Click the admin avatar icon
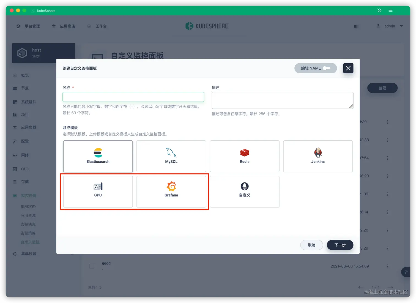 pyautogui.click(x=378, y=26)
